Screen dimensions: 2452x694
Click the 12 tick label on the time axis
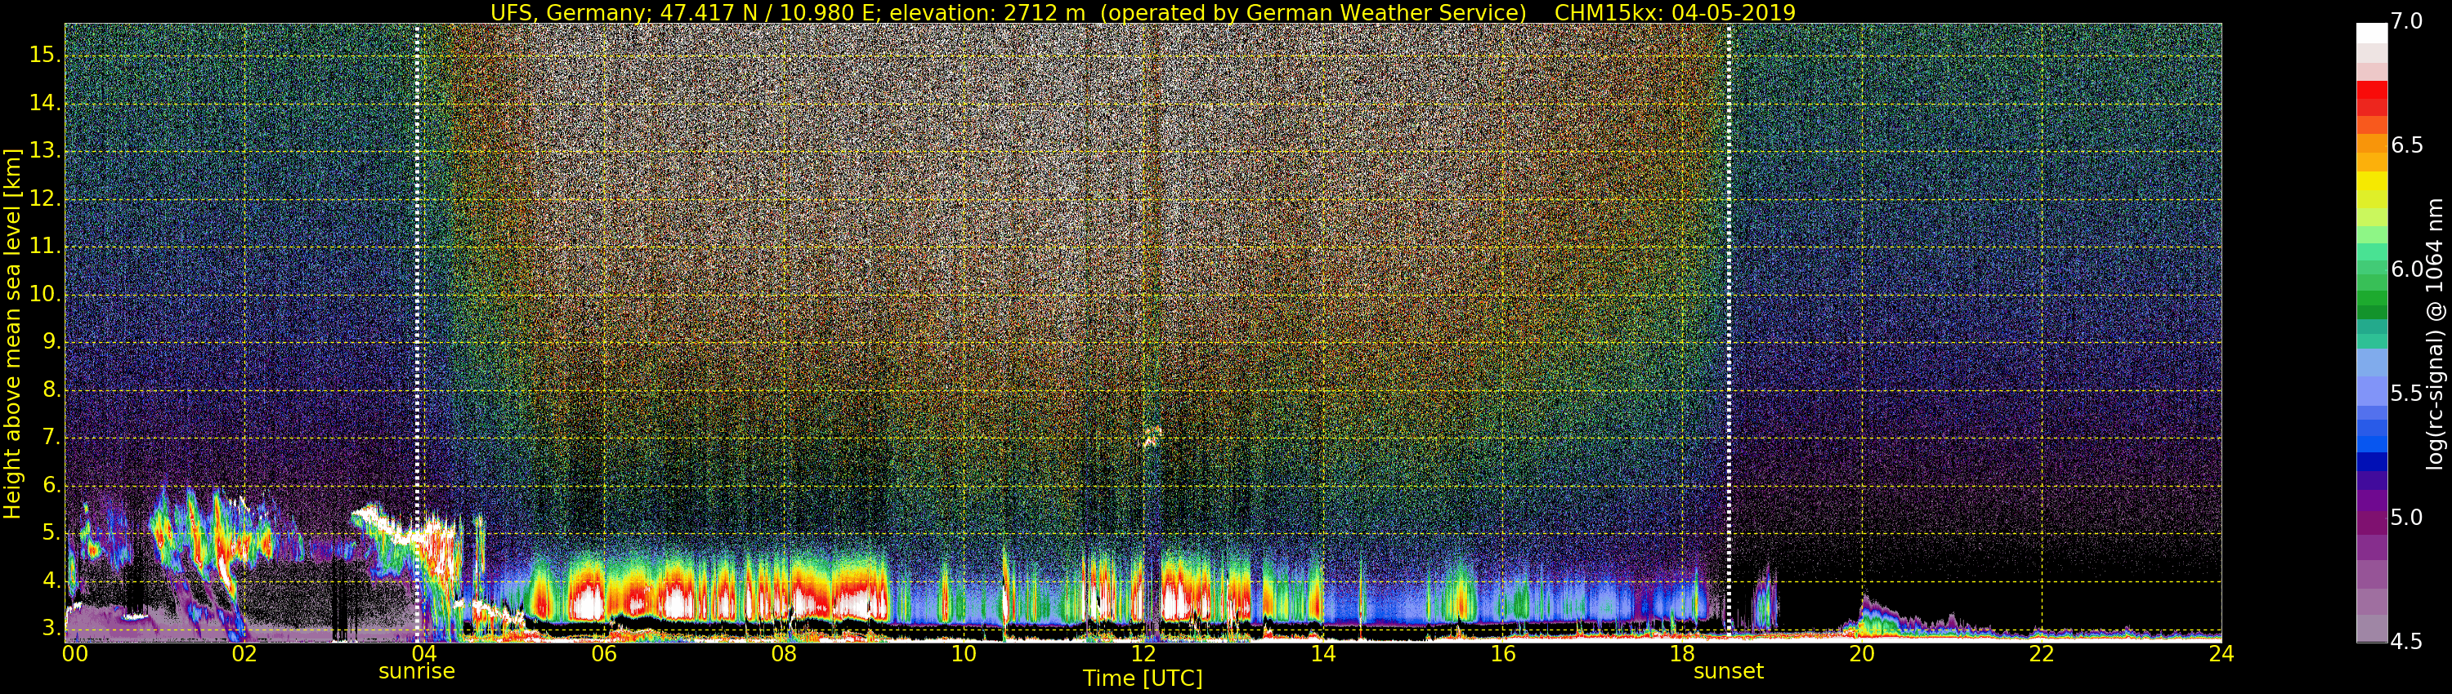click(x=1143, y=654)
